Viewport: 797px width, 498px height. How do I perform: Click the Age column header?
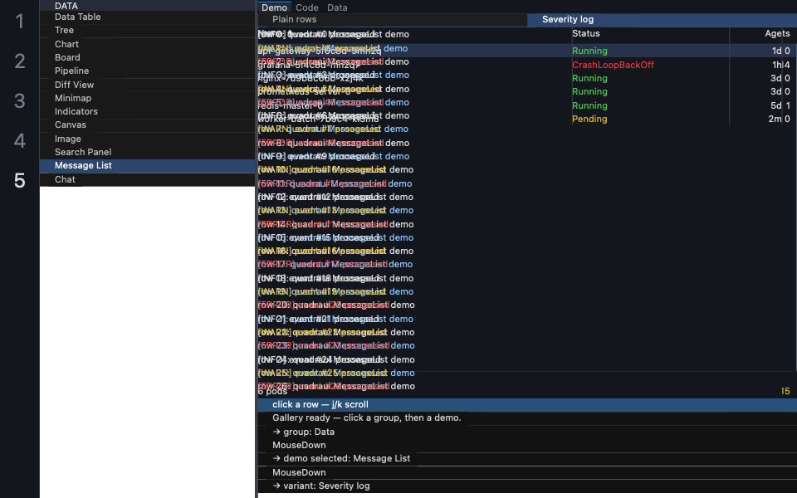(x=773, y=33)
